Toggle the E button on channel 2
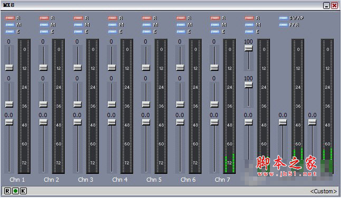 point(44,32)
